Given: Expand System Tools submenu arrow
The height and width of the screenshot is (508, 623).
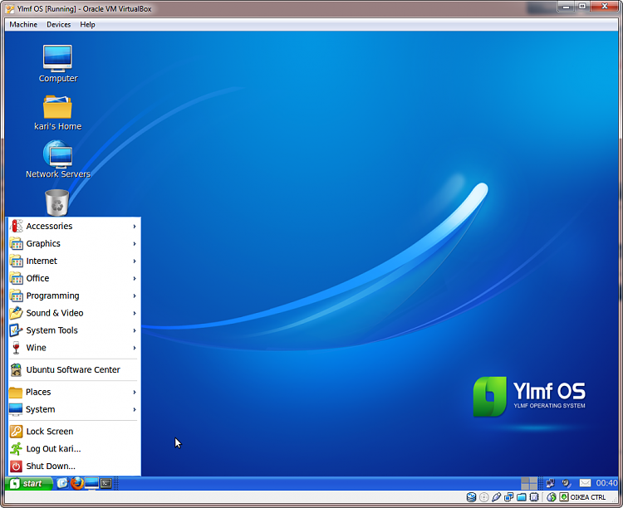Looking at the screenshot, I should click(x=135, y=330).
